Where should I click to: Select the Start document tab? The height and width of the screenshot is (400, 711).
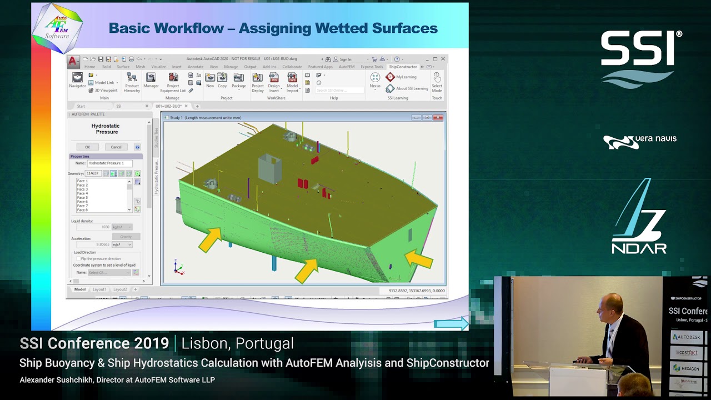click(81, 106)
